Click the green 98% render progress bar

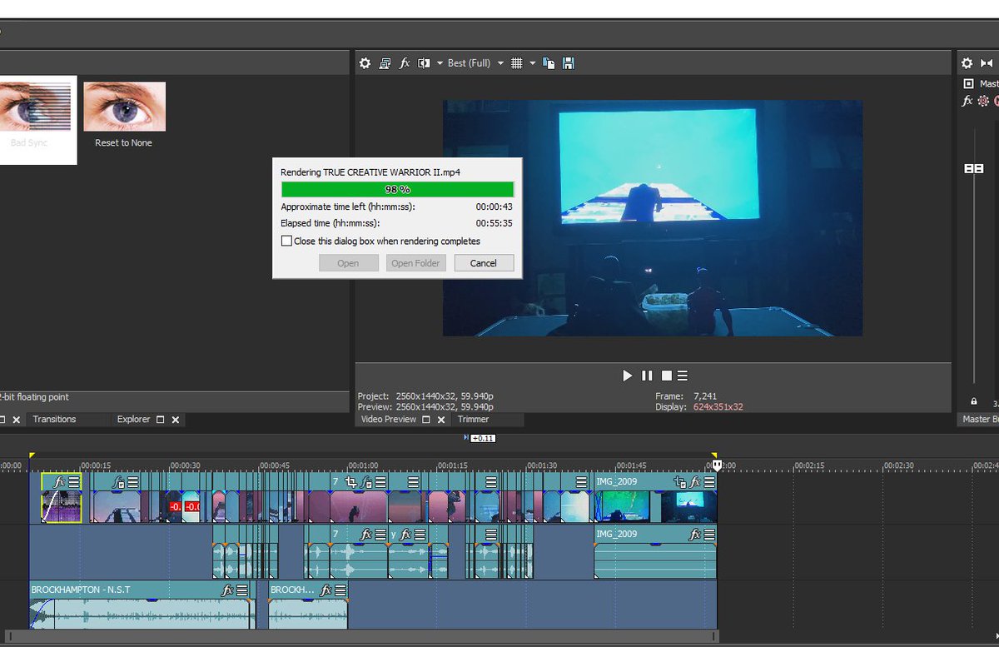pos(397,188)
